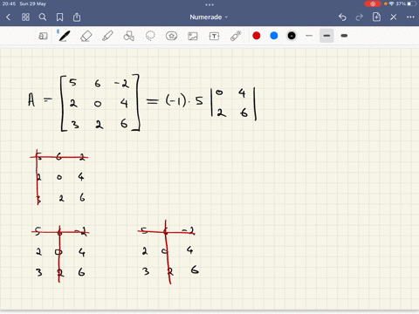Viewport: 419px width, 314px height.
Task: Open the Numerade document title dropdown
Action: 209,17
